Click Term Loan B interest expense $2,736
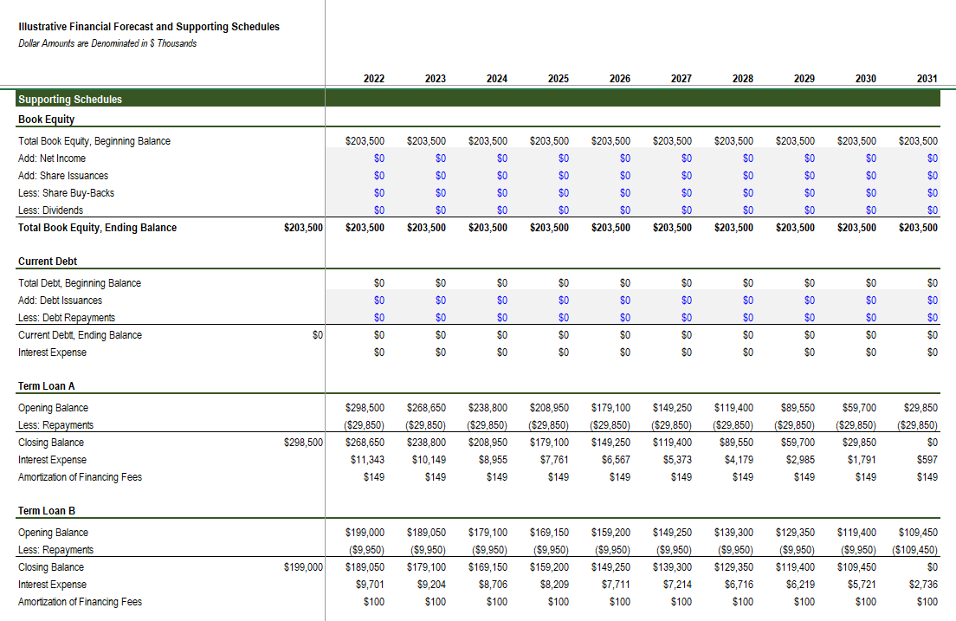956x621 pixels. pyautogui.click(x=924, y=585)
